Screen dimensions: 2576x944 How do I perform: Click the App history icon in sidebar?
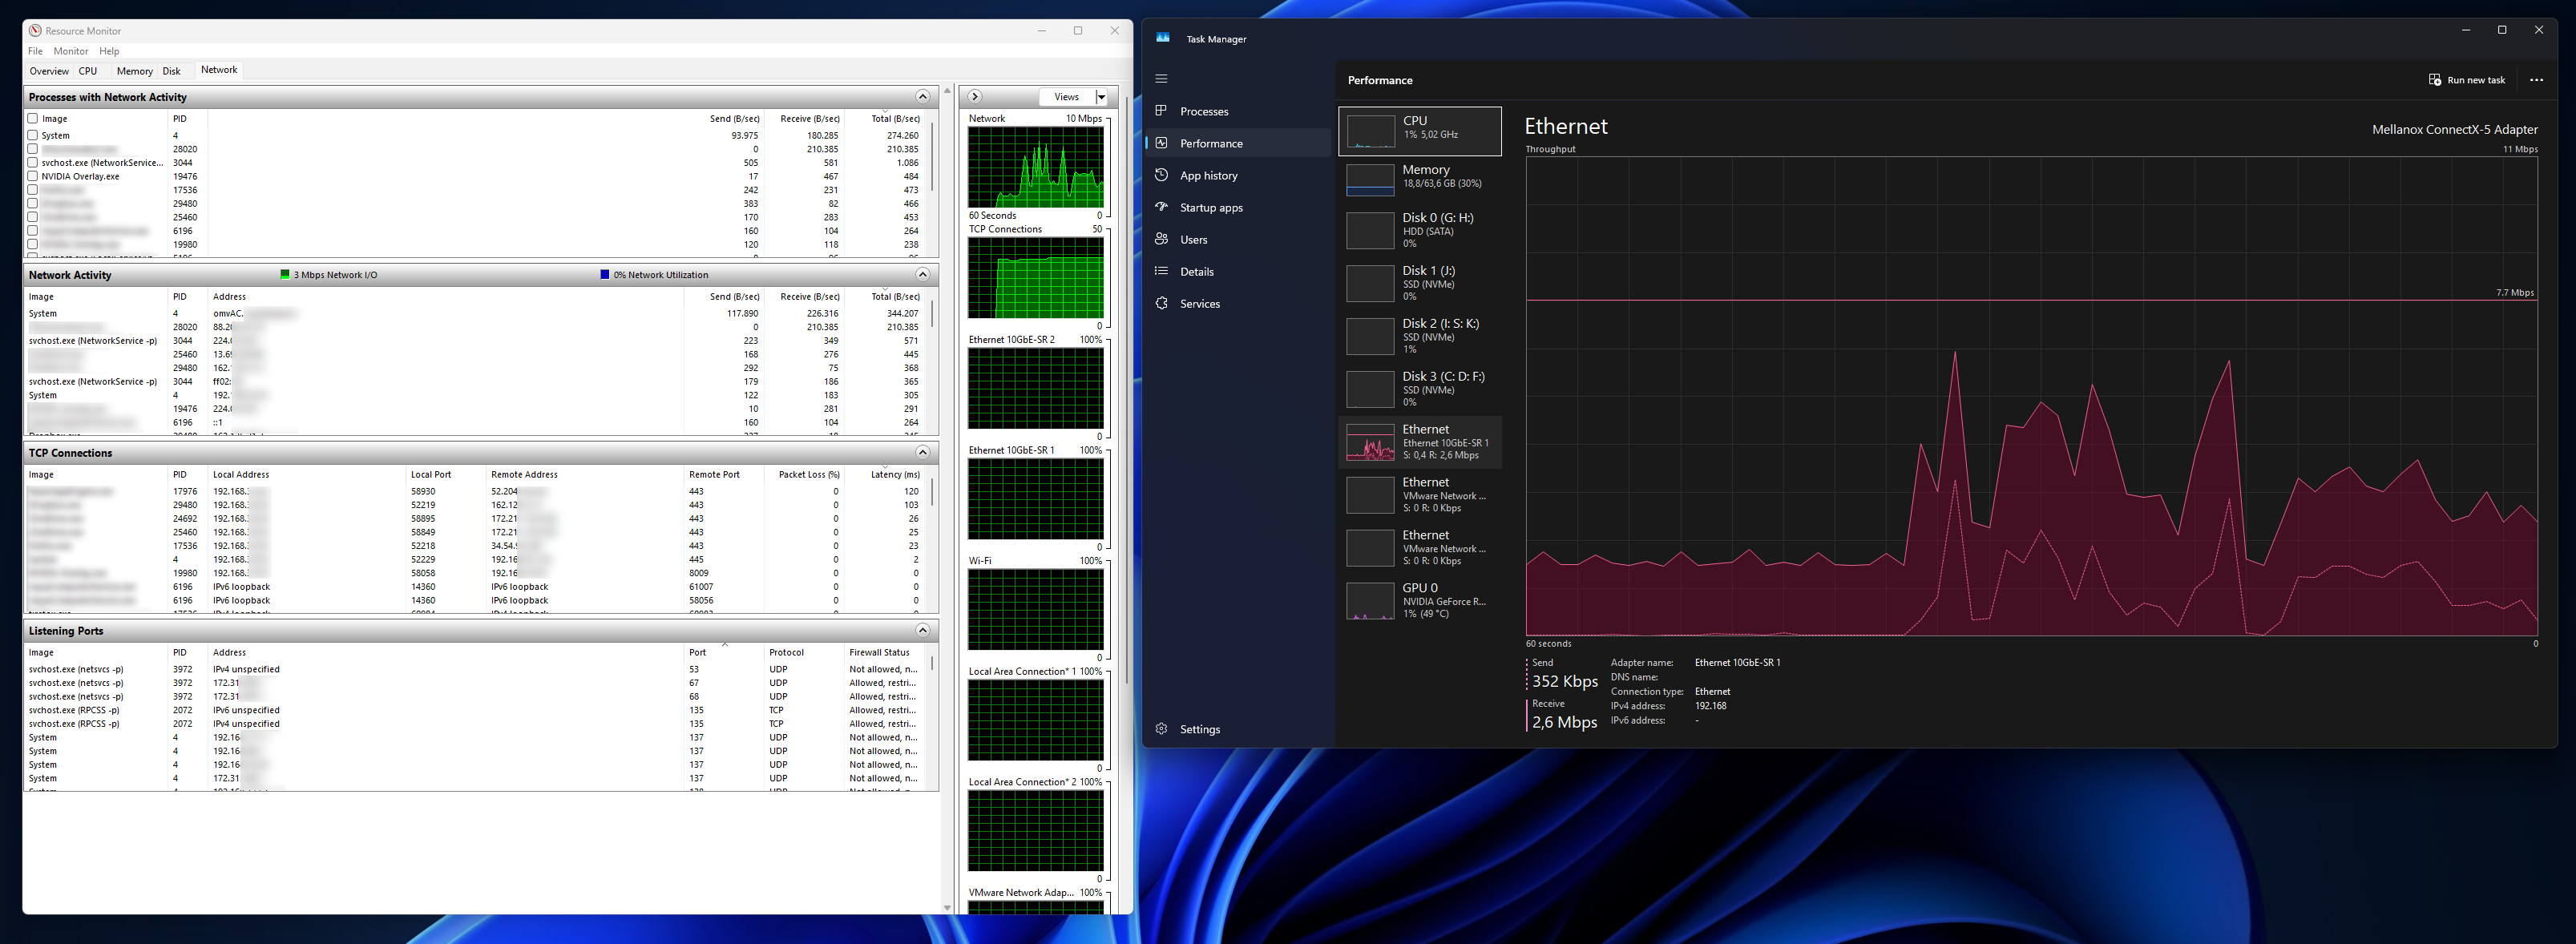click(1161, 175)
